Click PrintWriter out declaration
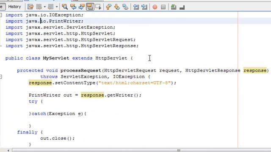 click(x=50, y=95)
